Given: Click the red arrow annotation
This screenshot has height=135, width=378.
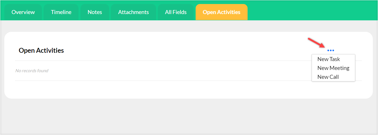Looking at the screenshot, I should tap(316, 43).
